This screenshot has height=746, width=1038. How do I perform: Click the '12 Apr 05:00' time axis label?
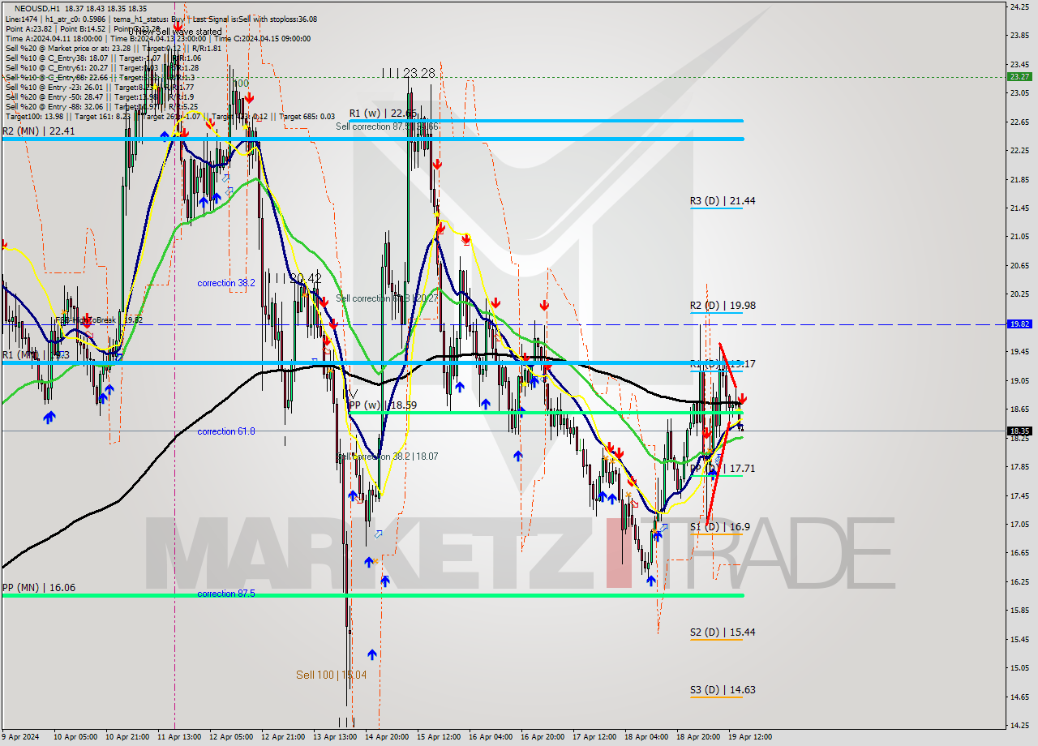(x=233, y=737)
